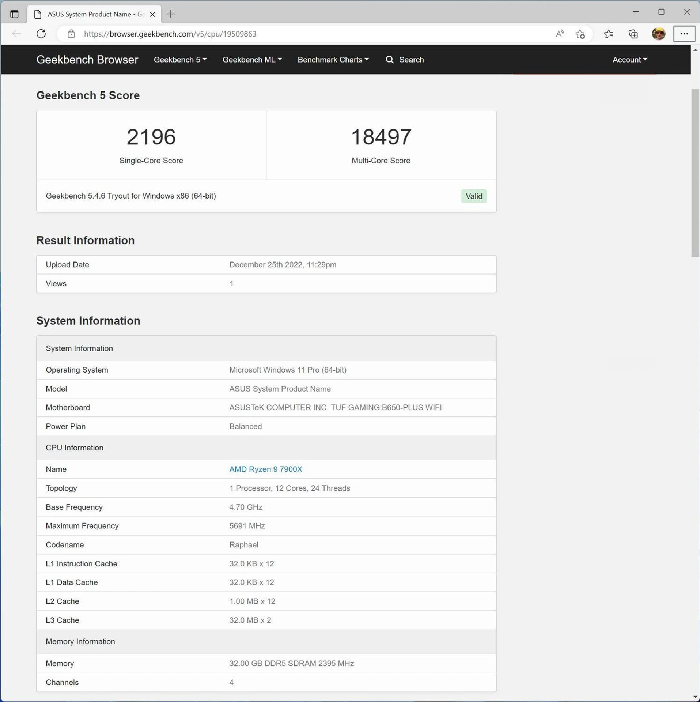Click the L1 Instruction Cache '32.0 KB x 12'

click(x=251, y=564)
